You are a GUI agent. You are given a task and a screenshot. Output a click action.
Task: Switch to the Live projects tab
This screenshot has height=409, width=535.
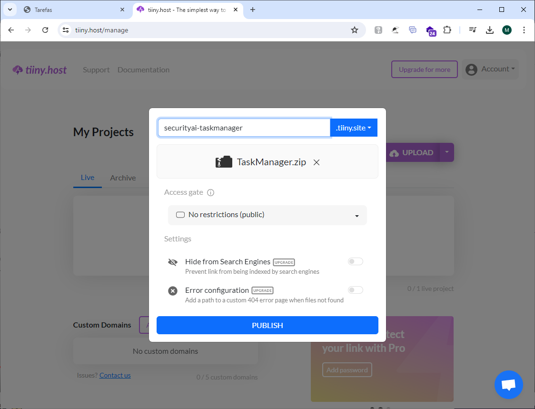click(88, 178)
